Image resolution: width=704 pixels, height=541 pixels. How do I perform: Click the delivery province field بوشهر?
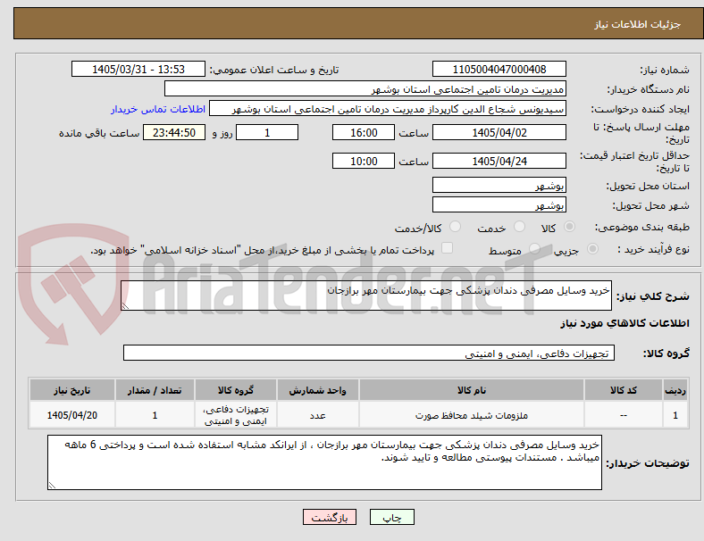tap(499, 185)
